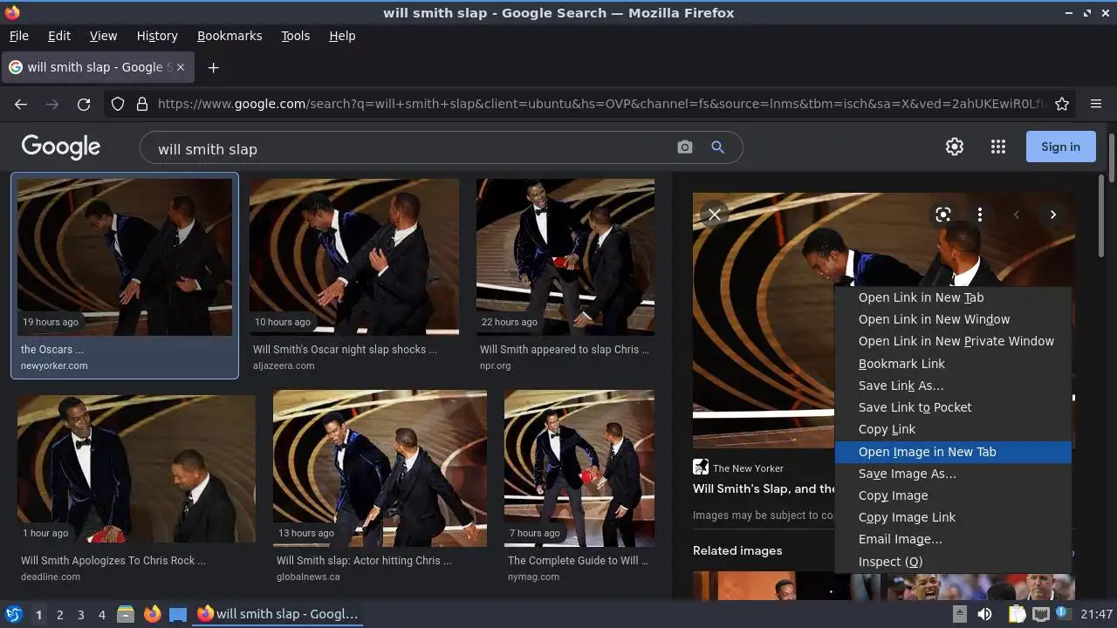Search by image using the camera icon
Image resolution: width=1117 pixels, height=628 pixels.
[685, 147]
